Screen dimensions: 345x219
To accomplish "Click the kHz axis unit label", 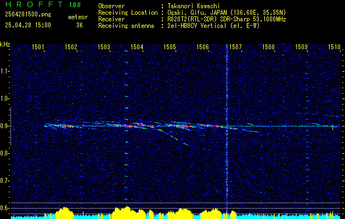I will [5, 44].
